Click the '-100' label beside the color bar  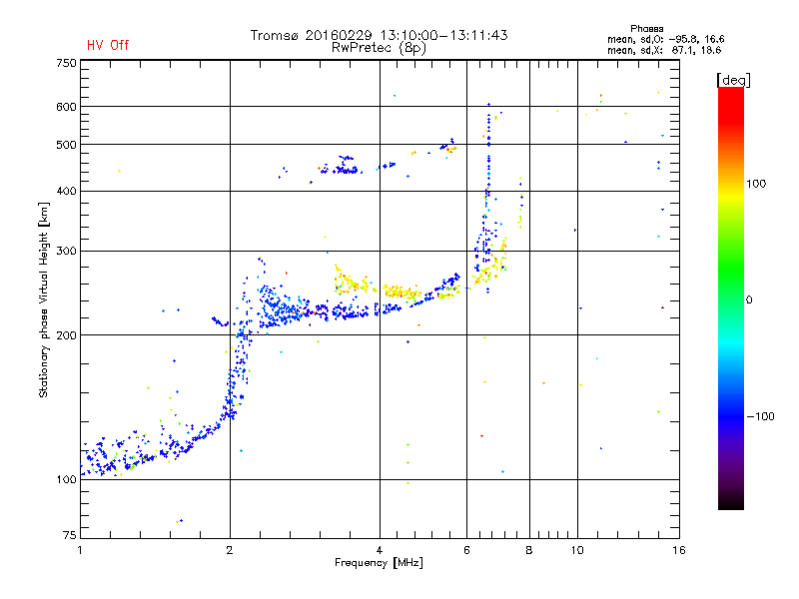[x=760, y=416]
